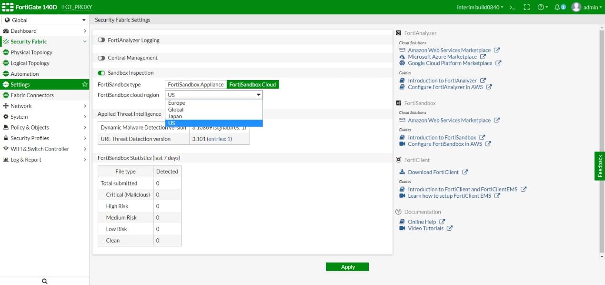Image resolution: width=605 pixels, height=285 pixels.
Task: Choose Europe from region list
Action: (x=214, y=103)
